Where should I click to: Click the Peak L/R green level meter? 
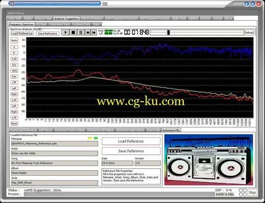tap(108, 32)
